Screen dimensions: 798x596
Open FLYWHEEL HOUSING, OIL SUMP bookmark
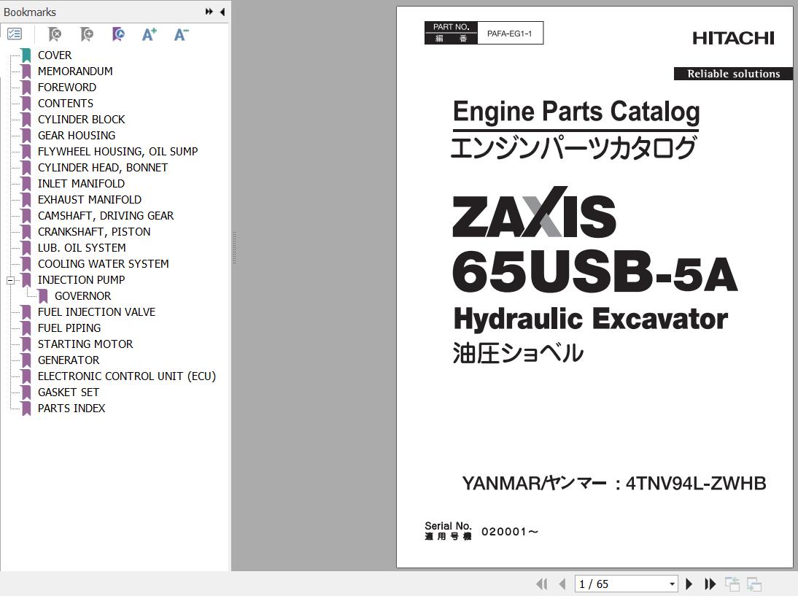[x=117, y=151]
